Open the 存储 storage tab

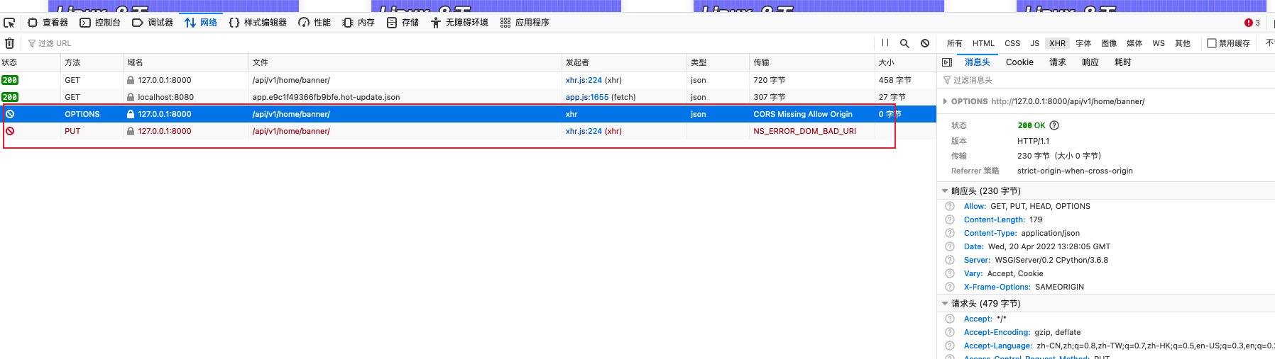pyautogui.click(x=403, y=23)
